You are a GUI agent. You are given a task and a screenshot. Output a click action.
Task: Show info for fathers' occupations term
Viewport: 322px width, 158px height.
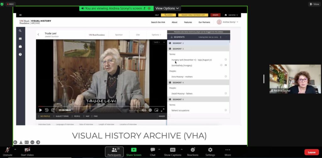point(226,110)
